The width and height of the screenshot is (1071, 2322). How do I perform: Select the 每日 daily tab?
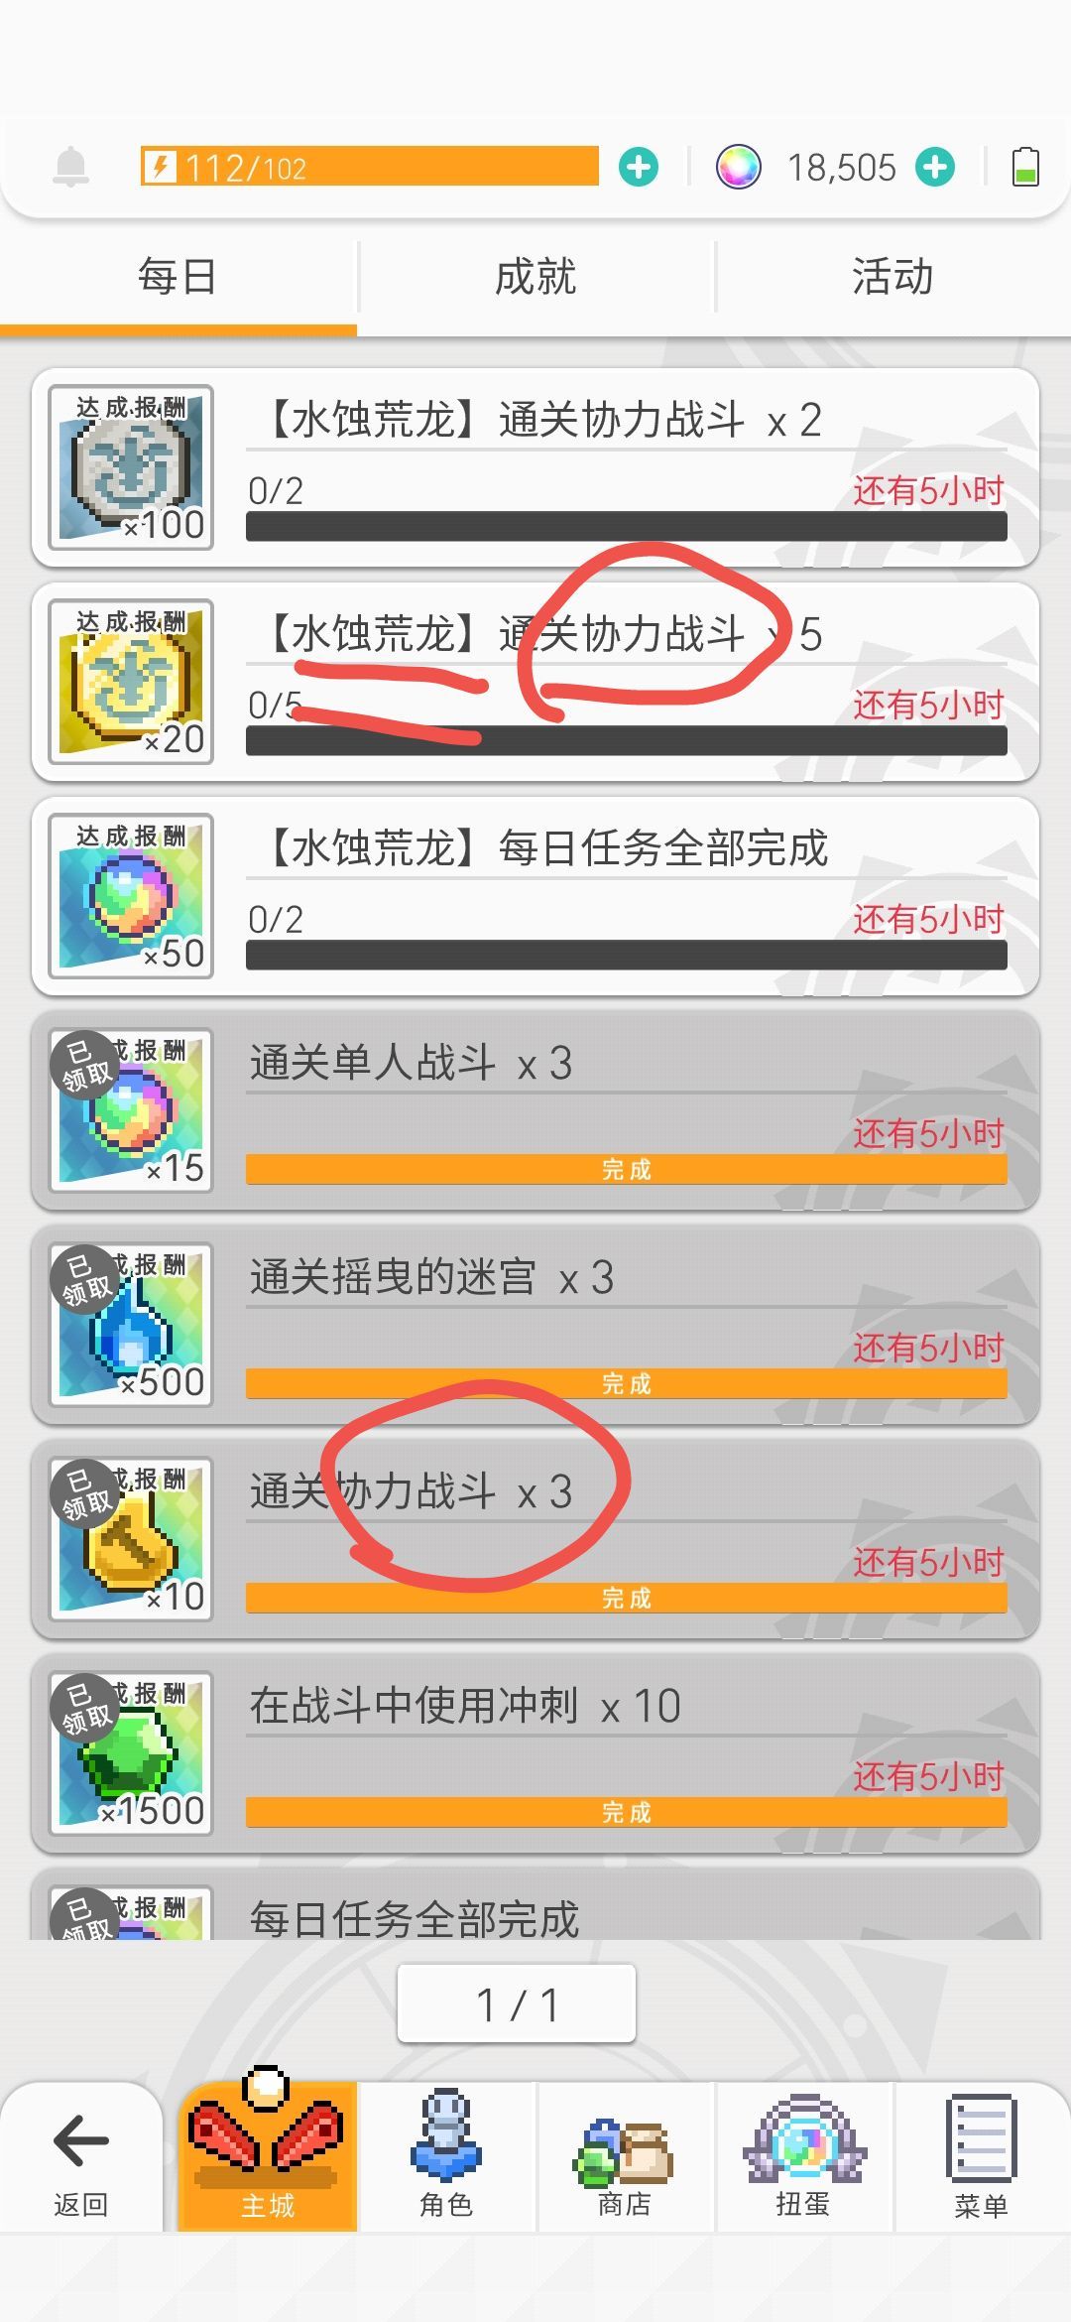(x=178, y=277)
